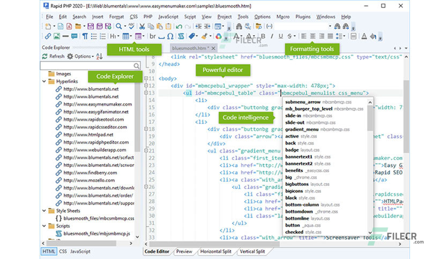Click the magnifier Search icon

pyautogui.click(x=119, y=27)
